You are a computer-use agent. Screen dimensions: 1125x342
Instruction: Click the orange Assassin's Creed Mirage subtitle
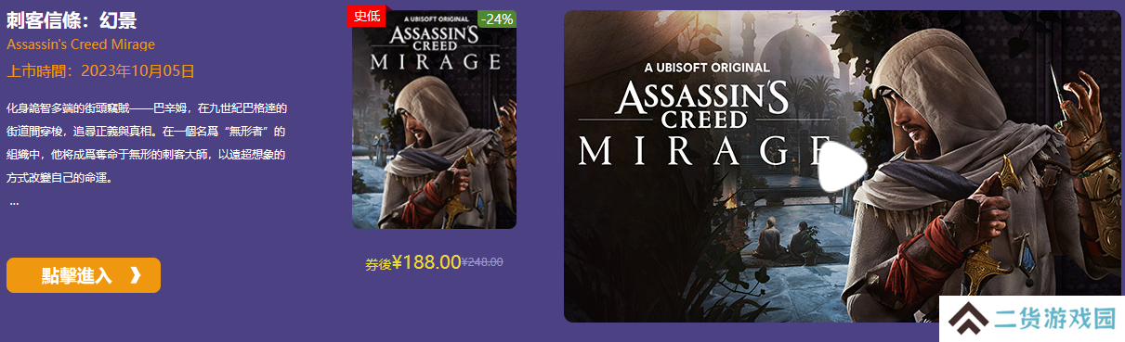point(81,44)
